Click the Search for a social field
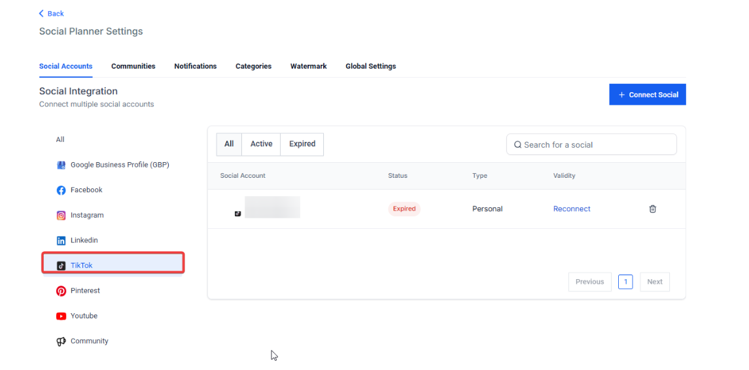Image resolution: width=749 pixels, height=370 pixels. [x=591, y=144]
